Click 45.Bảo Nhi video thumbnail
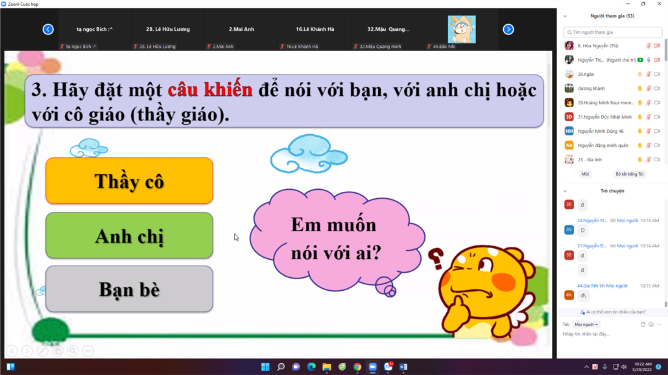This screenshot has width=668, height=375. point(462,30)
